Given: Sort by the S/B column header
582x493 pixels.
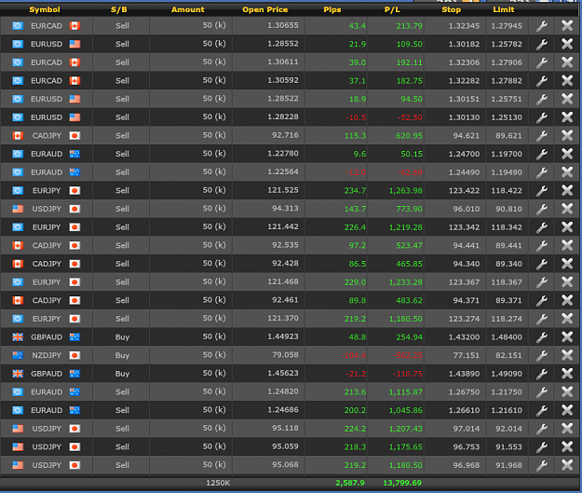Looking at the screenshot, I should (119, 9).
